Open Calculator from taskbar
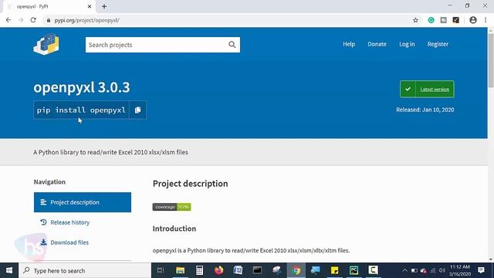 [x=199, y=270]
